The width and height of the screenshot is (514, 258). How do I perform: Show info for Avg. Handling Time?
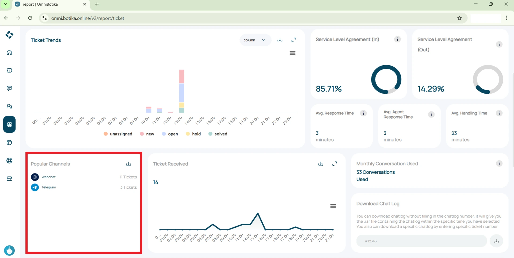(x=499, y=113)
